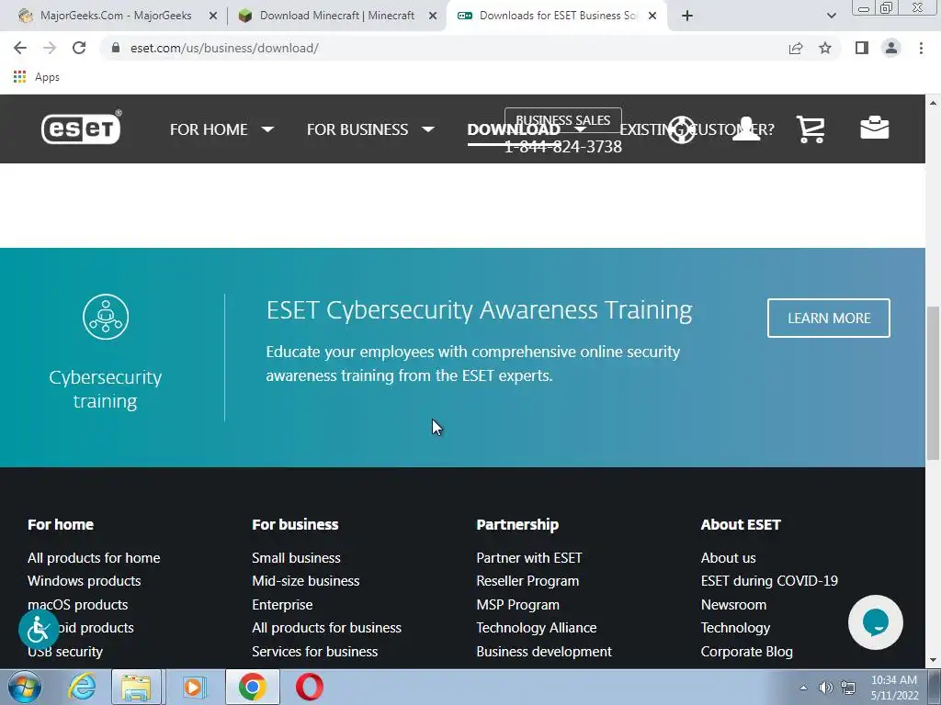This screenshot has width=941, height=705.
Task: Open MSP Program link
Action: [517, 604]
